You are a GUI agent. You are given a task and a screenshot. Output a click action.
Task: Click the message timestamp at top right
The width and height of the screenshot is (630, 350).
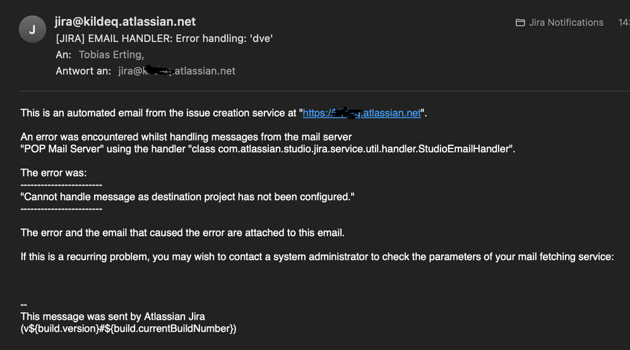(x=624, y=23)
